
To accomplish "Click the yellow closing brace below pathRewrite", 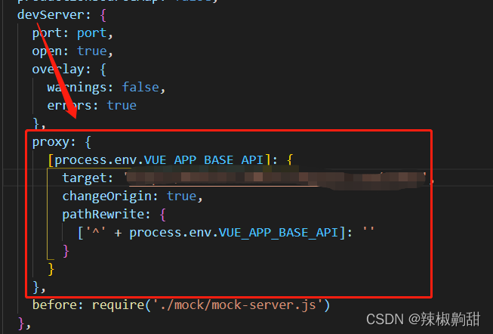I will tap(51, 270).
